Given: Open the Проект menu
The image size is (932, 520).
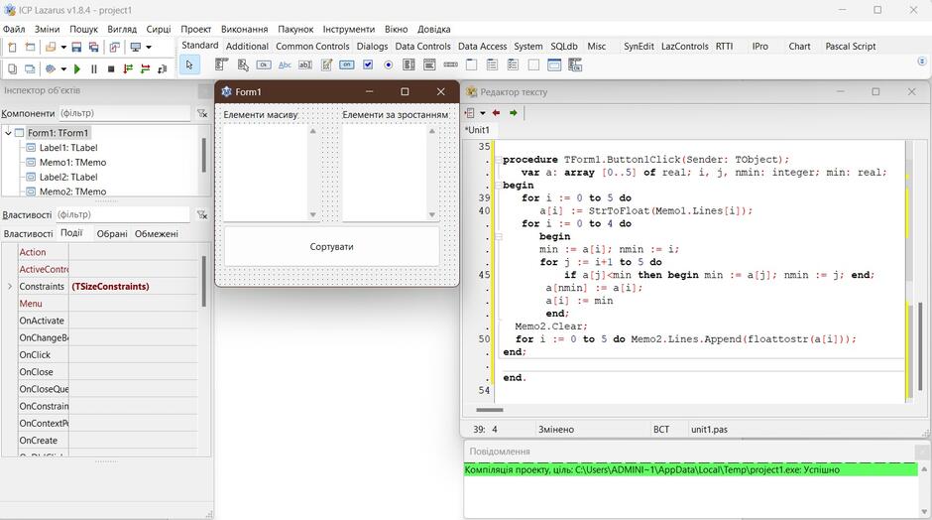Looking at the screenshot, I should (x=196, y=29).
